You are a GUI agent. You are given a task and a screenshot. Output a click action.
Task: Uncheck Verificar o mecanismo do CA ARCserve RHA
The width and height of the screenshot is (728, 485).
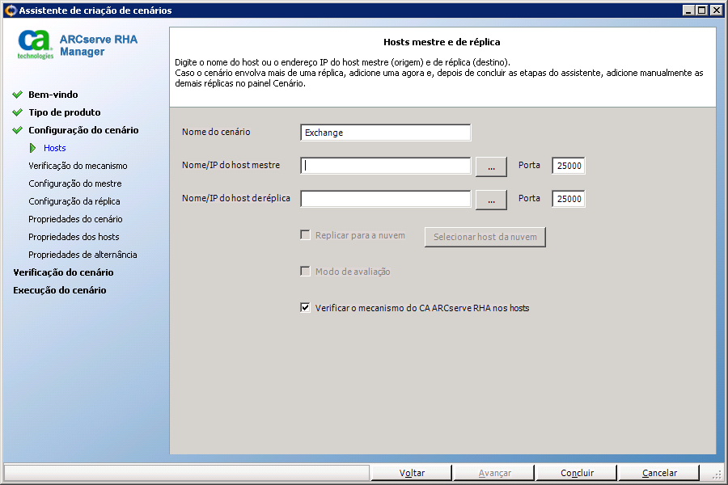[x=305, y=307]
